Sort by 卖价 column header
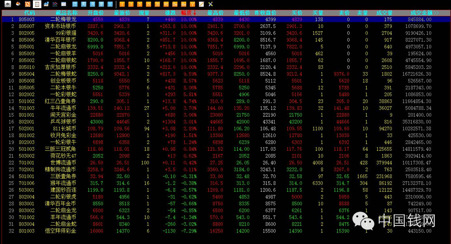This screenshot has height=244, width=451. [344, 13]
